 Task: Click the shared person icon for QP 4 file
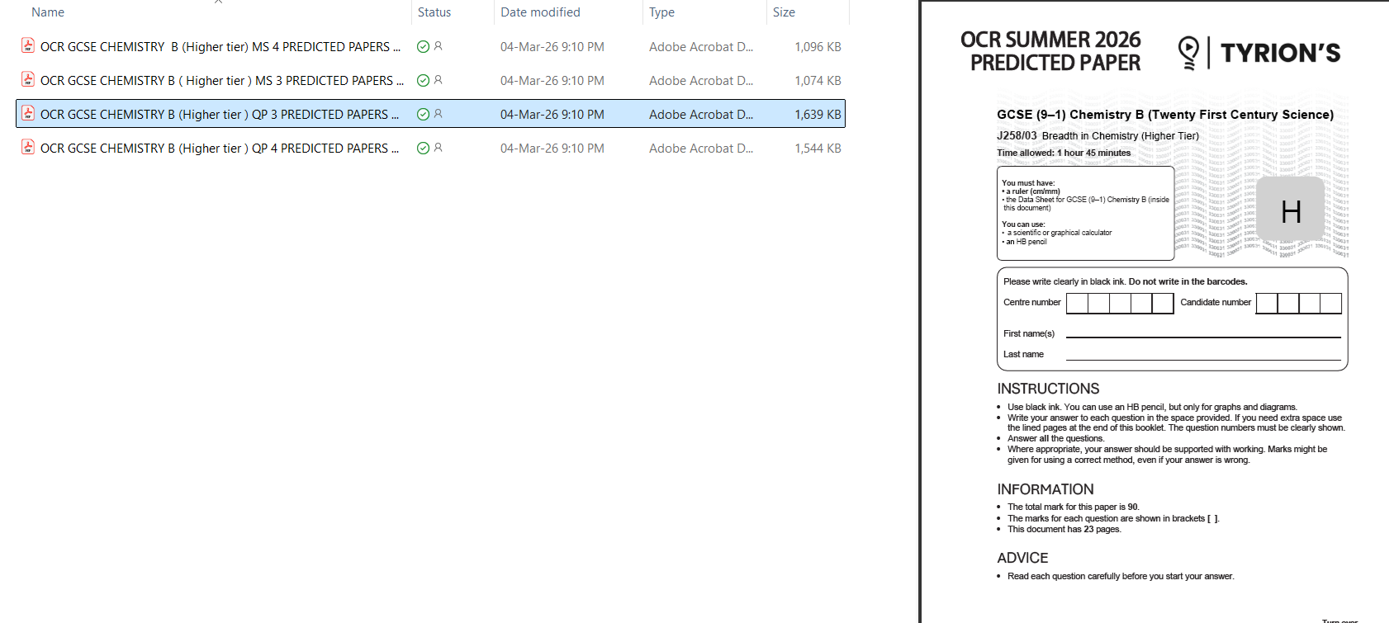tap(439, 148)
